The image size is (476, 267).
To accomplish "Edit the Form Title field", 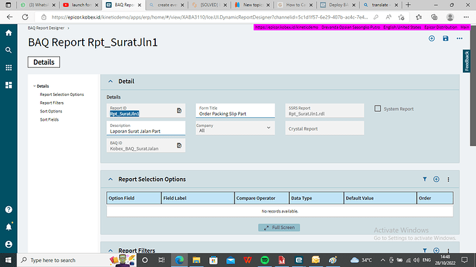I will (235, 111).
